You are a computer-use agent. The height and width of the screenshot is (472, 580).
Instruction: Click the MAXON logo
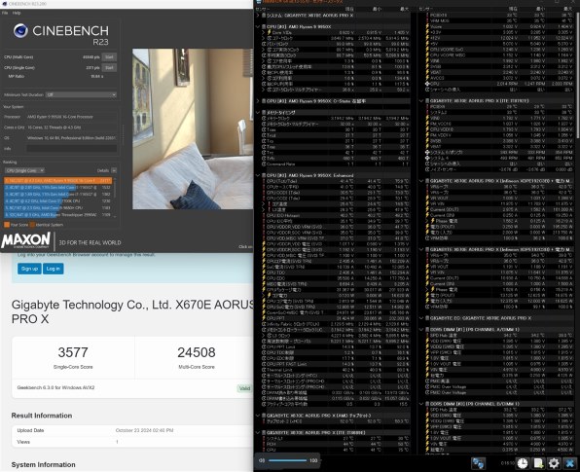click(x=26, y=240)
